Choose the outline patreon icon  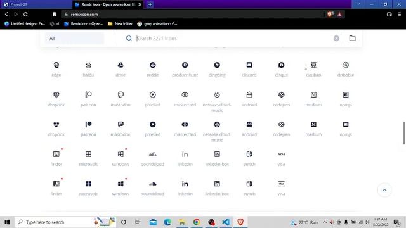tap(88, 95)
